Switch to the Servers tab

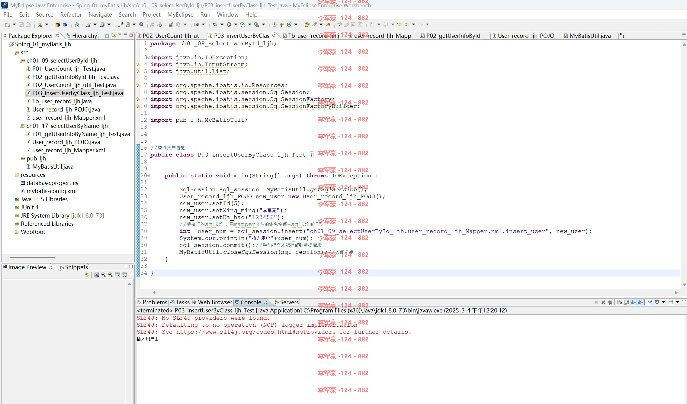pos(287,302)
